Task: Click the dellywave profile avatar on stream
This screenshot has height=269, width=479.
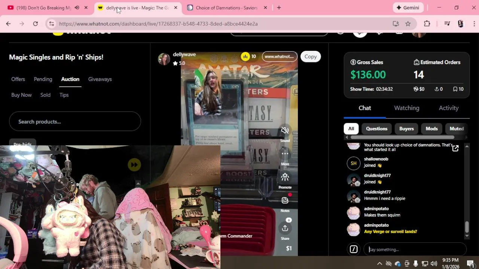Action: (164, 59)
